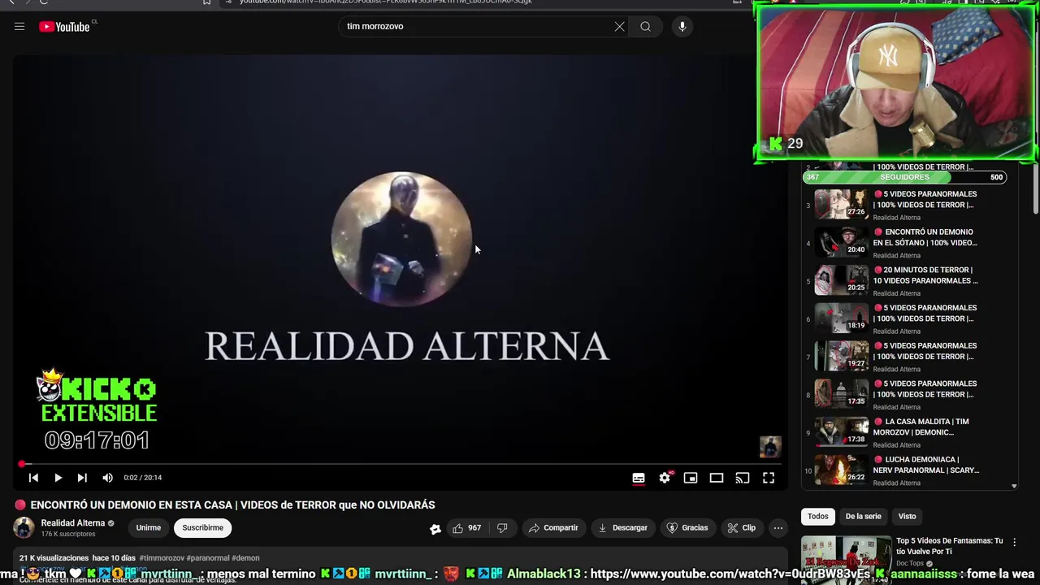Select the Visto filter chip
Screen dimensions: 1040x585
907,517
